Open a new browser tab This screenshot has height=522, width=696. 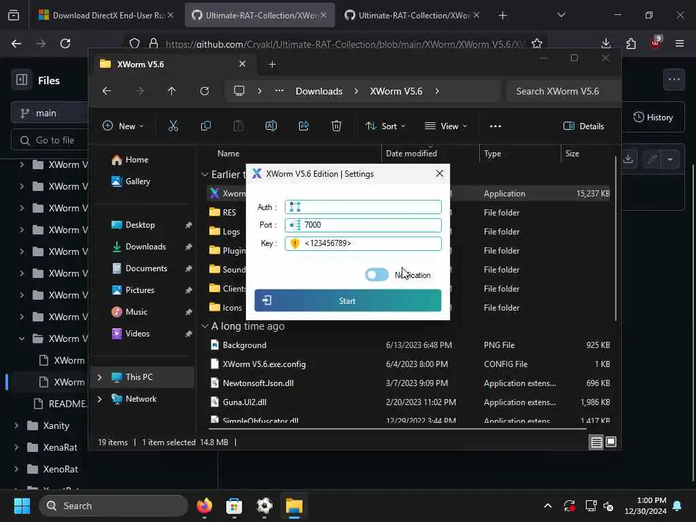(x=502, y=16)
